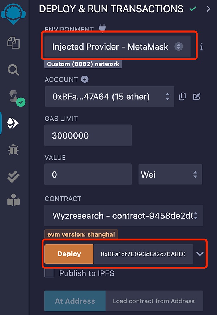Copy the account address to clipboard
The width and height of the screenshot is (217, 315).
(x=183, y=96)
